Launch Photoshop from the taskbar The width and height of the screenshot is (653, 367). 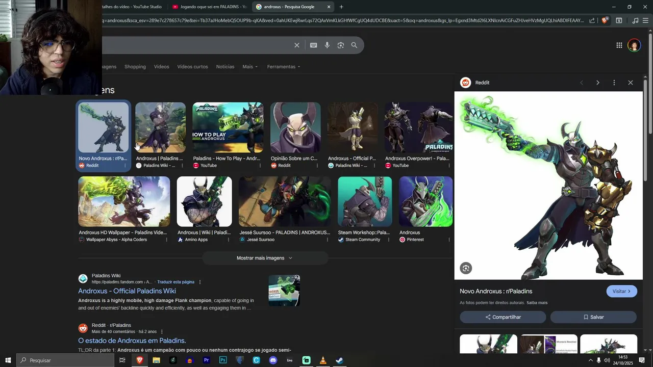pos(223,360)
